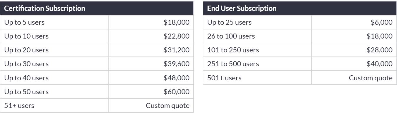
Task: Click the Custom quote cell for 501+ users
Action: pos(354,78)
